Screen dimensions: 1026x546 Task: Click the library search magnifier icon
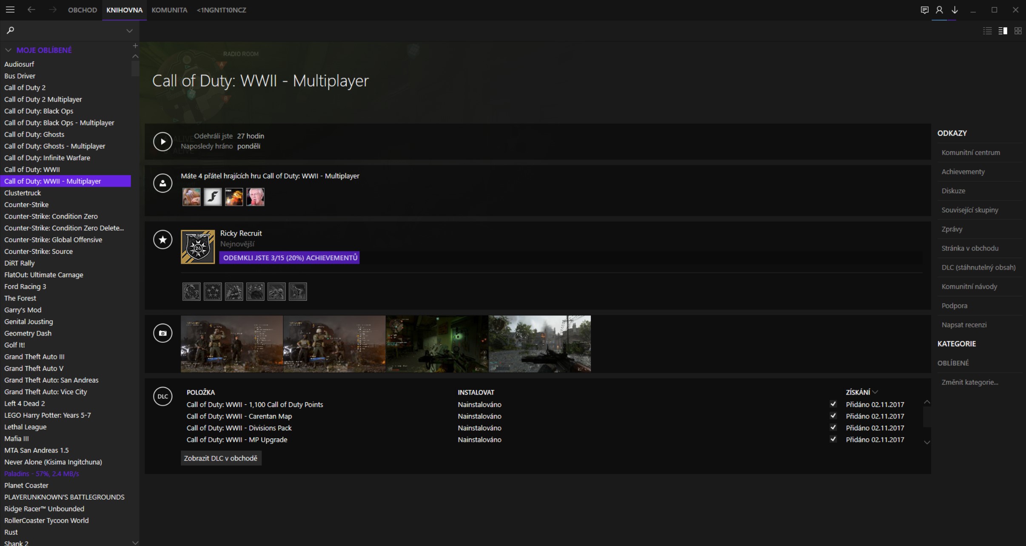[10, 30]
